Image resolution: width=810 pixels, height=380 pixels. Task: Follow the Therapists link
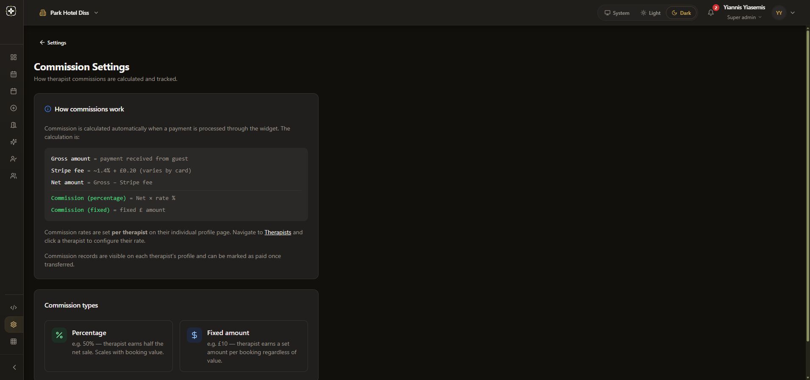(x=278, y=232)
